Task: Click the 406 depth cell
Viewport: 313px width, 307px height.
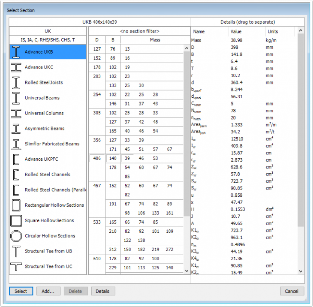Action: click(x=97, y=159)
